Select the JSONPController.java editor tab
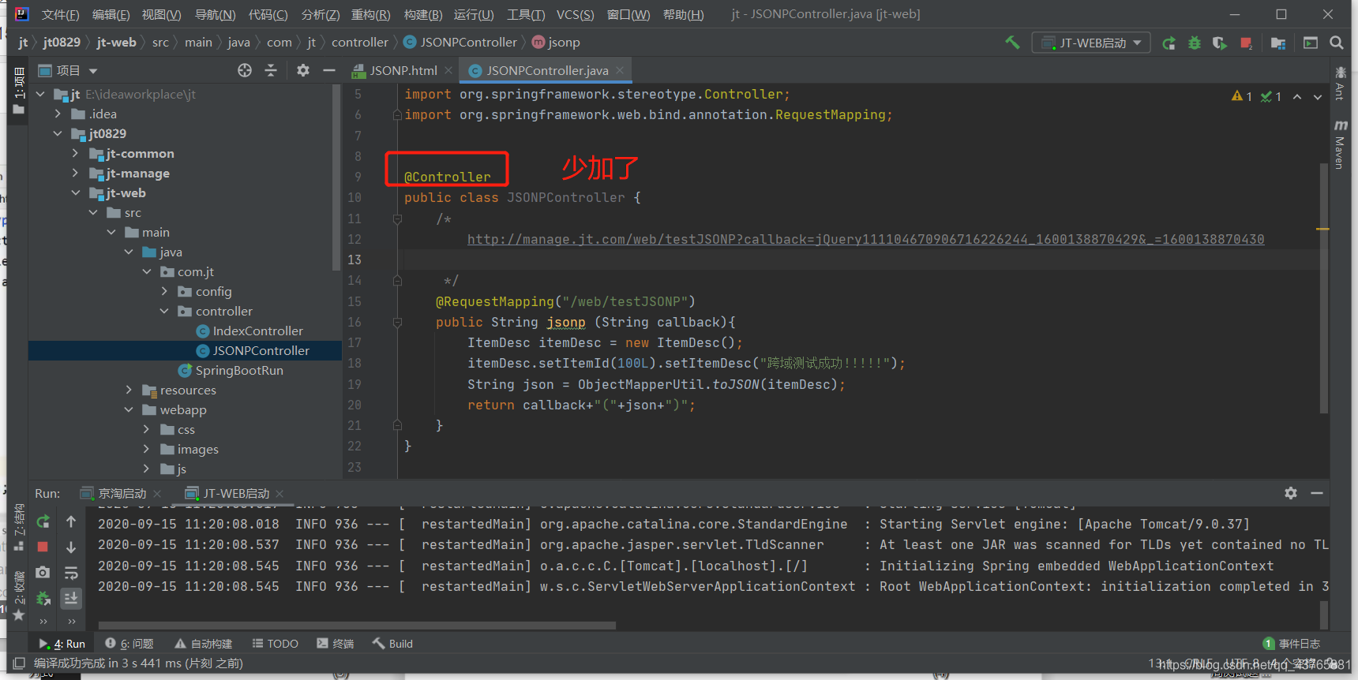 click(546, 70)
